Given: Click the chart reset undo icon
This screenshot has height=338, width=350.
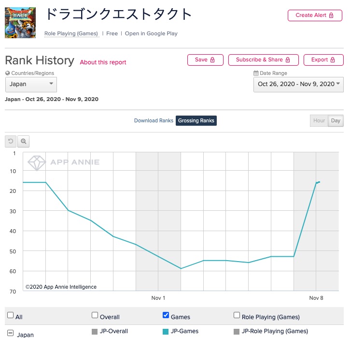Looking at the screenshot, I should tap(11, 142).
